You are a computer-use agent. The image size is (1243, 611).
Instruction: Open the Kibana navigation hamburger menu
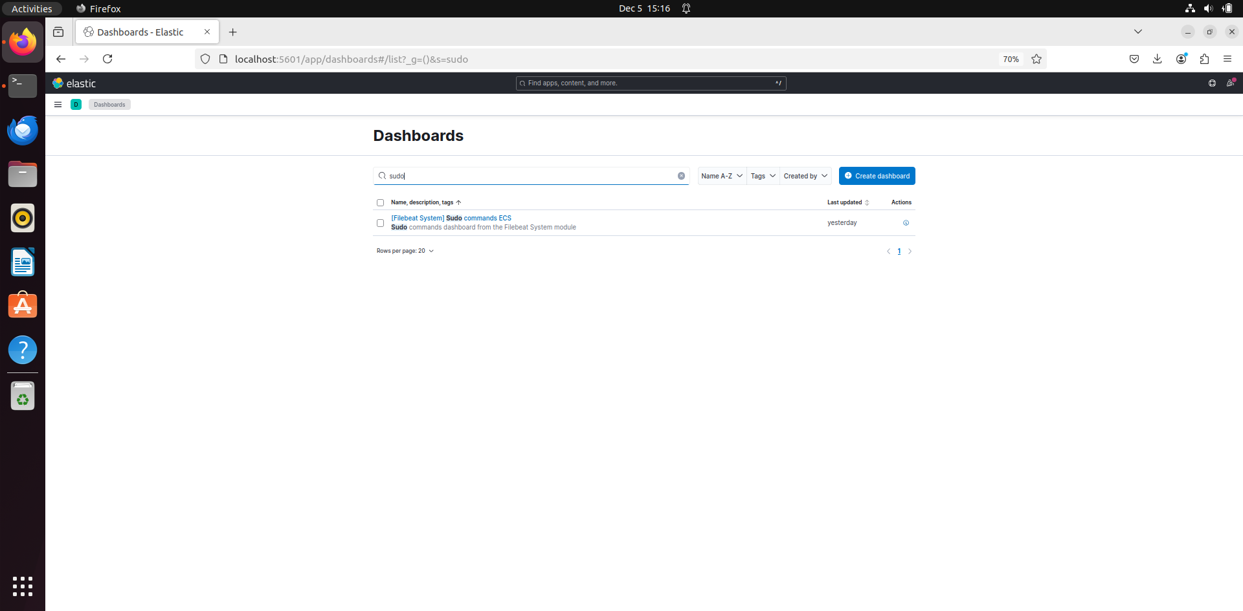[x=58, y=105]
